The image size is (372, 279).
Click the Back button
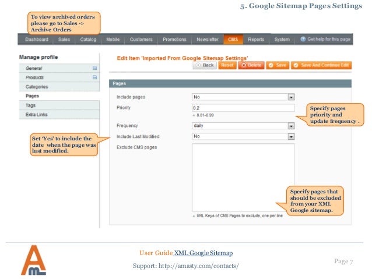205,65
